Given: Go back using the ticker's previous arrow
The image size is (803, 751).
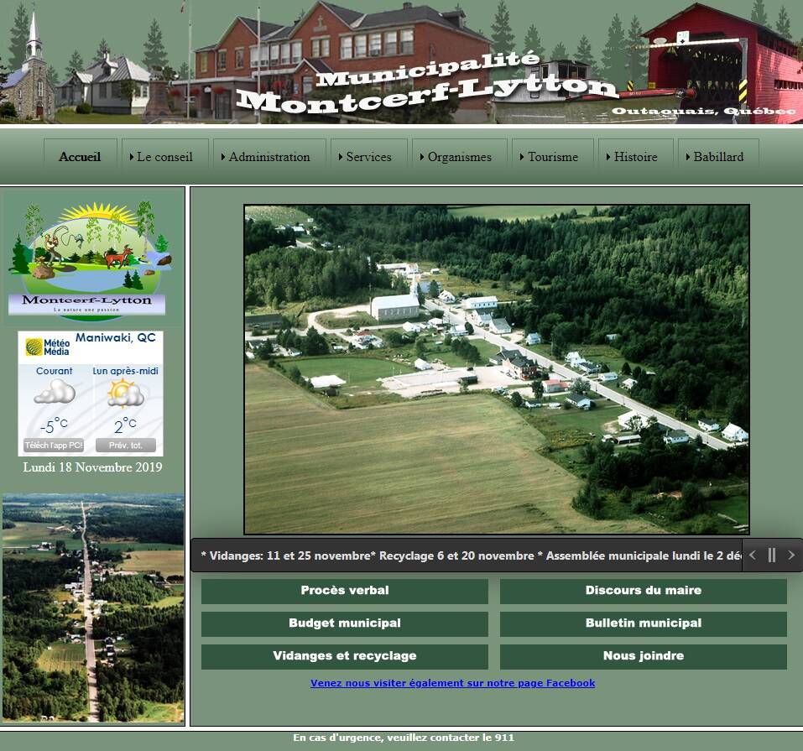Looking at the screenshot, I should tap(752, 555).
